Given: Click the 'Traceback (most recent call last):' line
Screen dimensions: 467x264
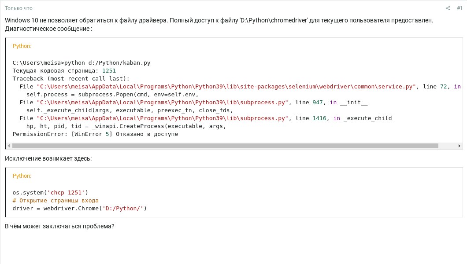Looking at the screenshot, I should point(71,78).
